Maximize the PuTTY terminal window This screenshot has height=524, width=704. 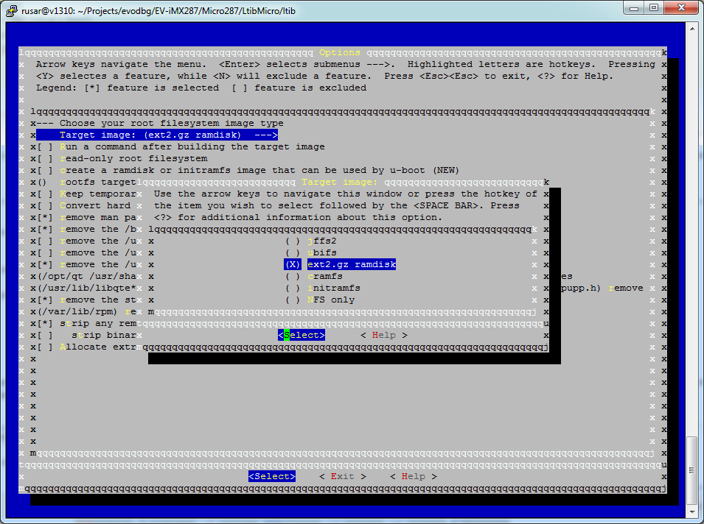pyautogui.click(x=653, y=9)
